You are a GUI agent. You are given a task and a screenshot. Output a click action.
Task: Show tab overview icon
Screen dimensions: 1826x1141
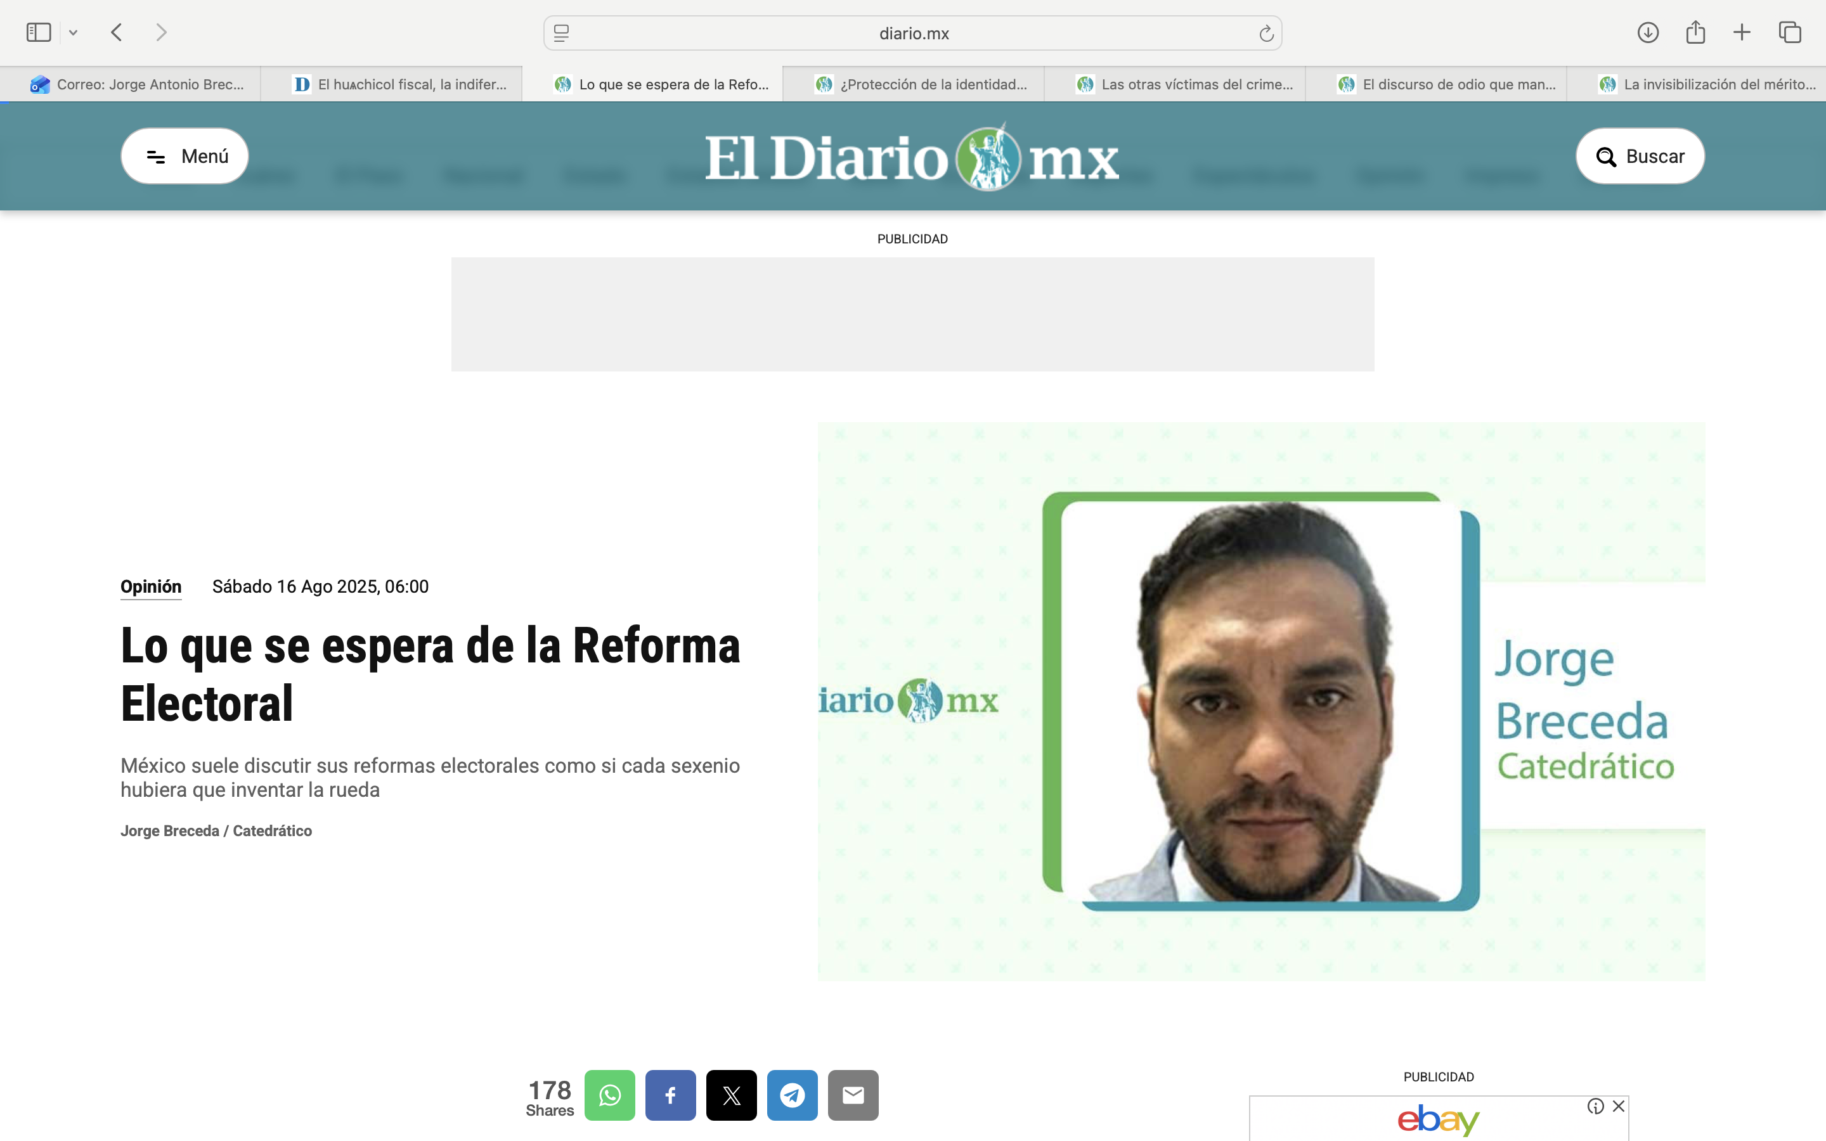[1790, 32]
